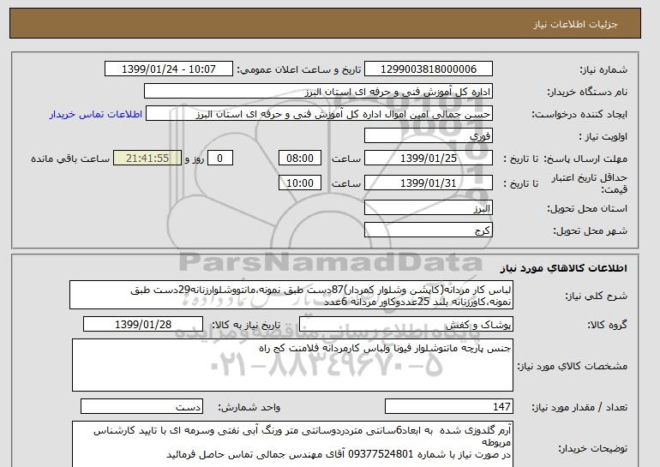Image resolution: width=660 pixels, height=467 pixels.
Task: Select the need number field 1299003818000006
Action: point(428,69)
